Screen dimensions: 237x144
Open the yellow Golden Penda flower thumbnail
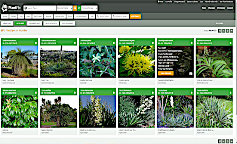coord(136,62)
